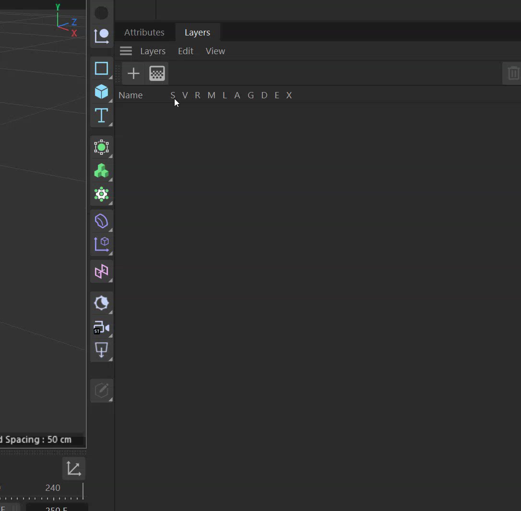Add a new layer with plus button
This screenshot has width=521, height=511.
tap(133, 73)
